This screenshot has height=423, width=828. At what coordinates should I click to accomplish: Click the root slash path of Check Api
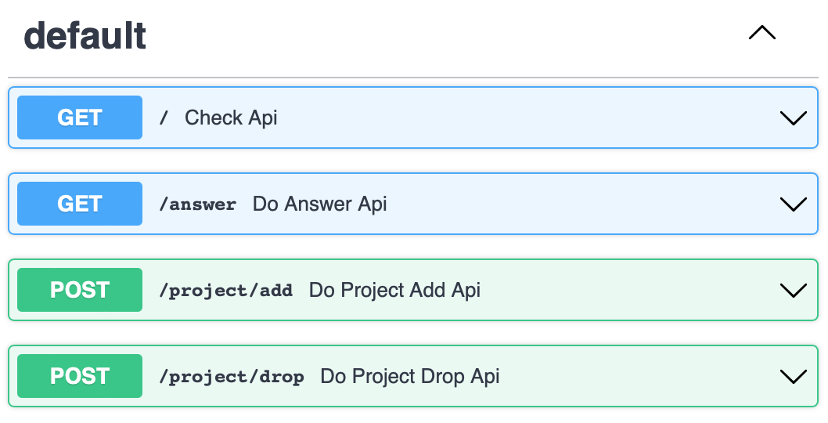(164, 118)
